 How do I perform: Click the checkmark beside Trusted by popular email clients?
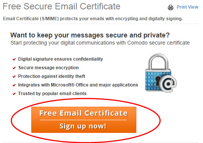tap(14, 94)
